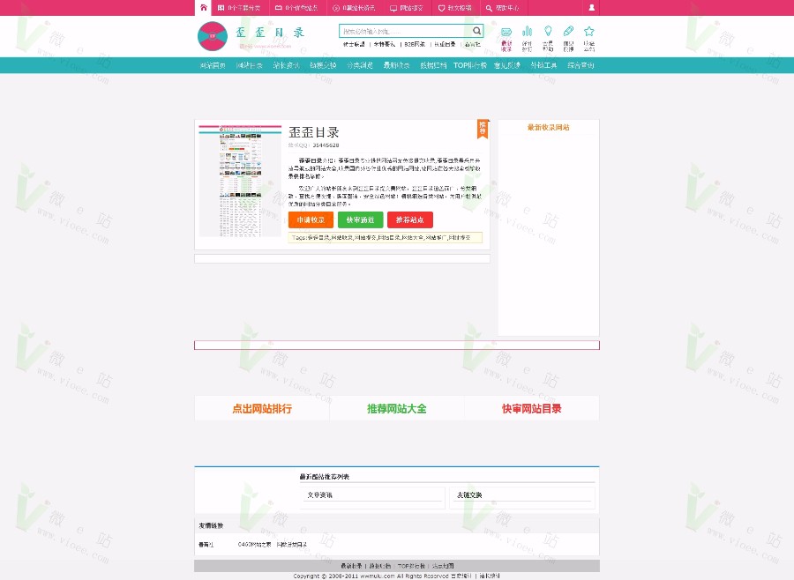Open 帮助中心 from the top bar
Viewport: 794px width, 580px height.
(498, 8)
